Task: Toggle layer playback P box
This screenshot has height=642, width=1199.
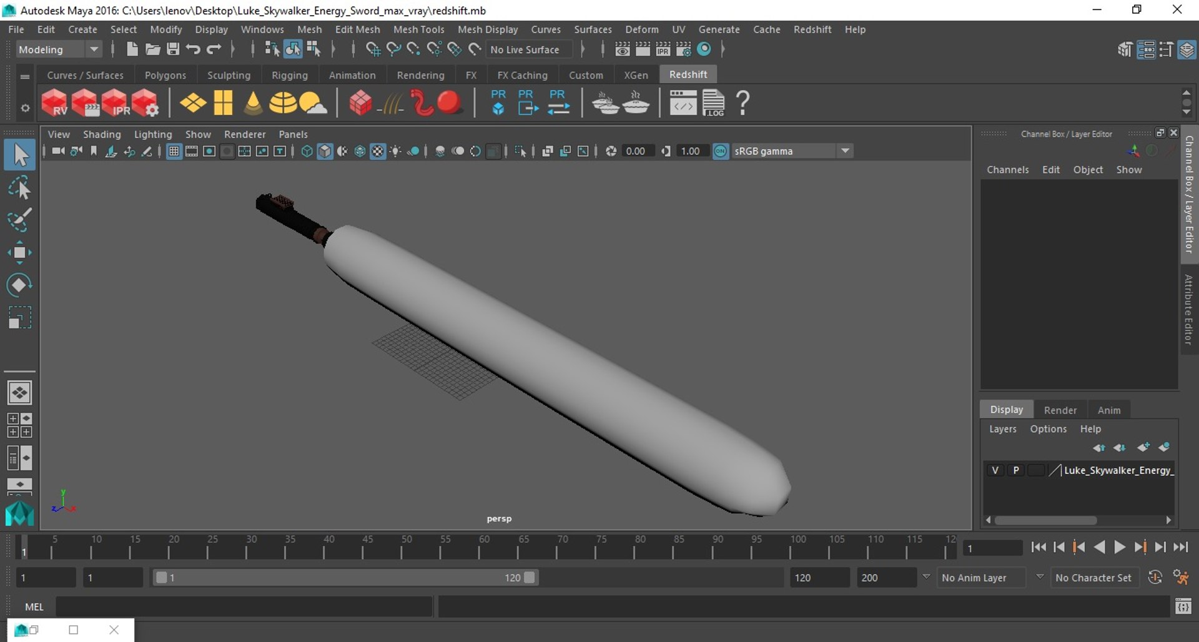Action: [1016, 470]
